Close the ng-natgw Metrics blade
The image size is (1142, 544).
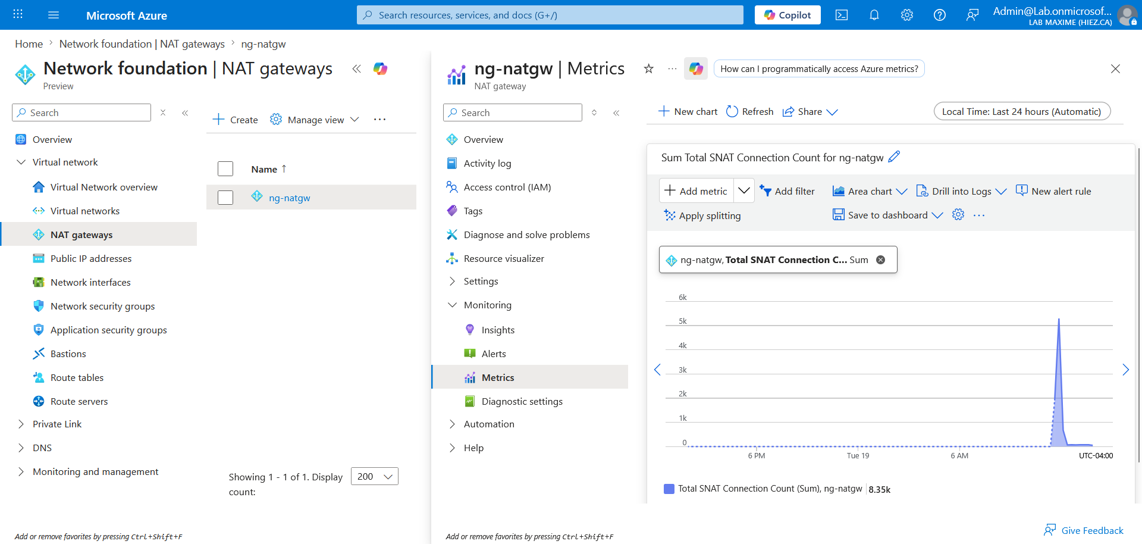coord(1116,69)
